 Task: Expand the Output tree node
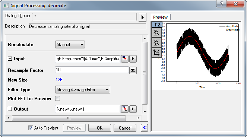10,109
